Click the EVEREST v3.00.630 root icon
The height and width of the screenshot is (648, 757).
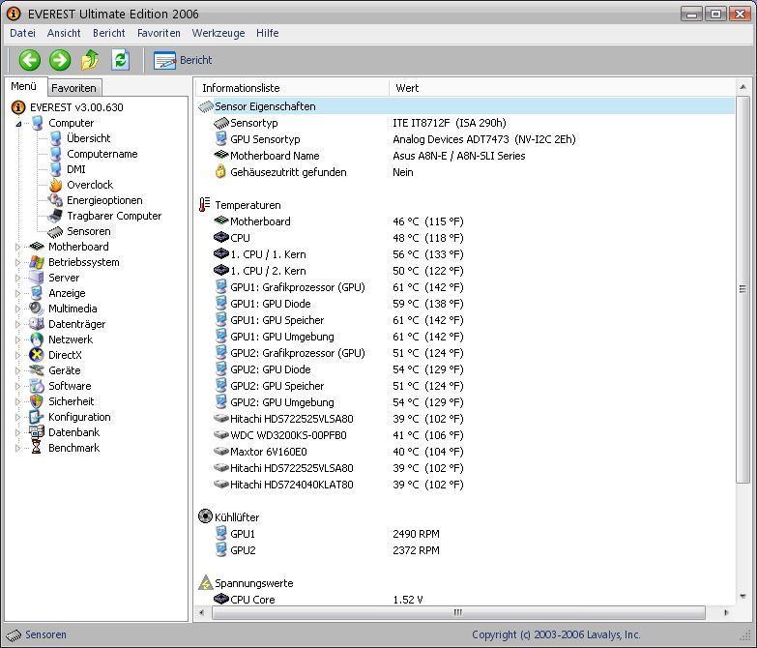click(17, 107)
